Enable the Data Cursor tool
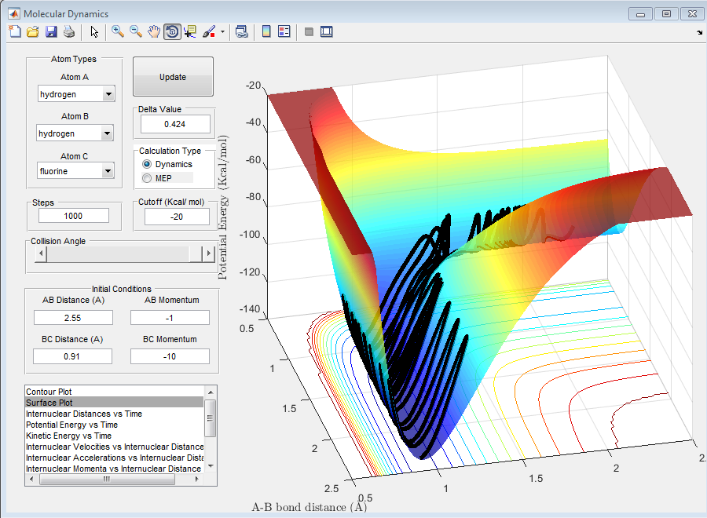This screenshot has height=518, width=707. tap(191, 32)
